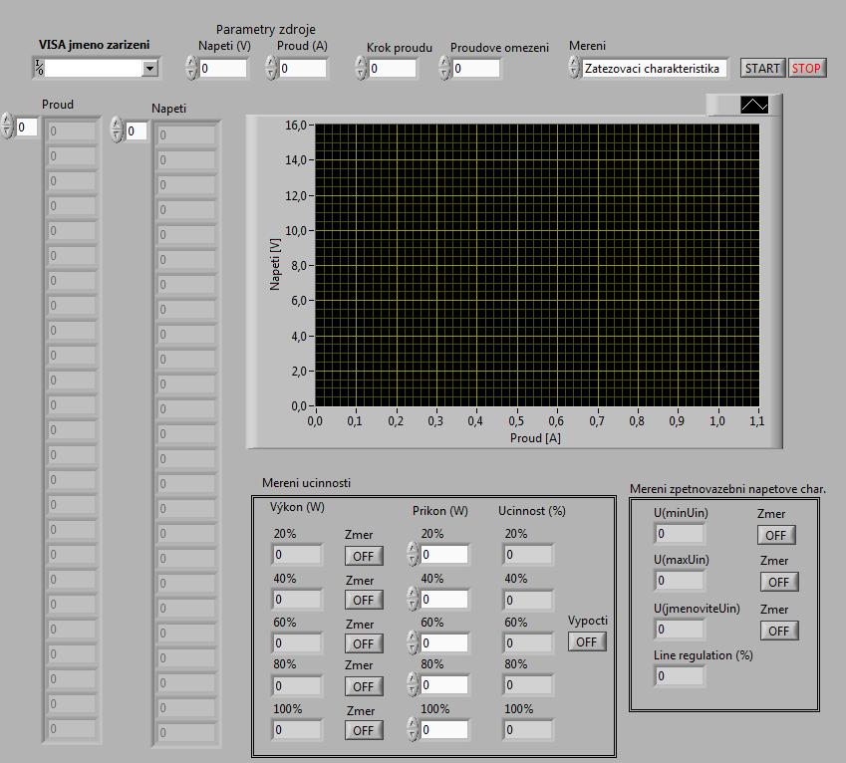Click the Mereni ucinnosti section label
This screenshot has height=763, width=846.
coord(306,483)
